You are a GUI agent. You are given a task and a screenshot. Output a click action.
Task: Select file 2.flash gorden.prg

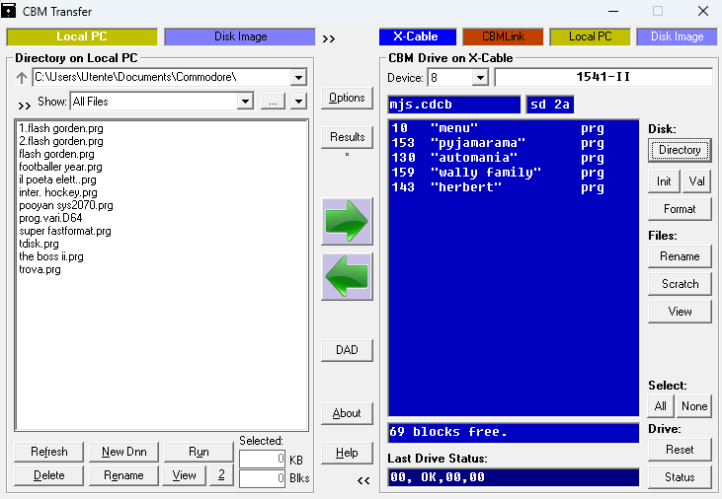pyautogui.click(x=61, y=141)
